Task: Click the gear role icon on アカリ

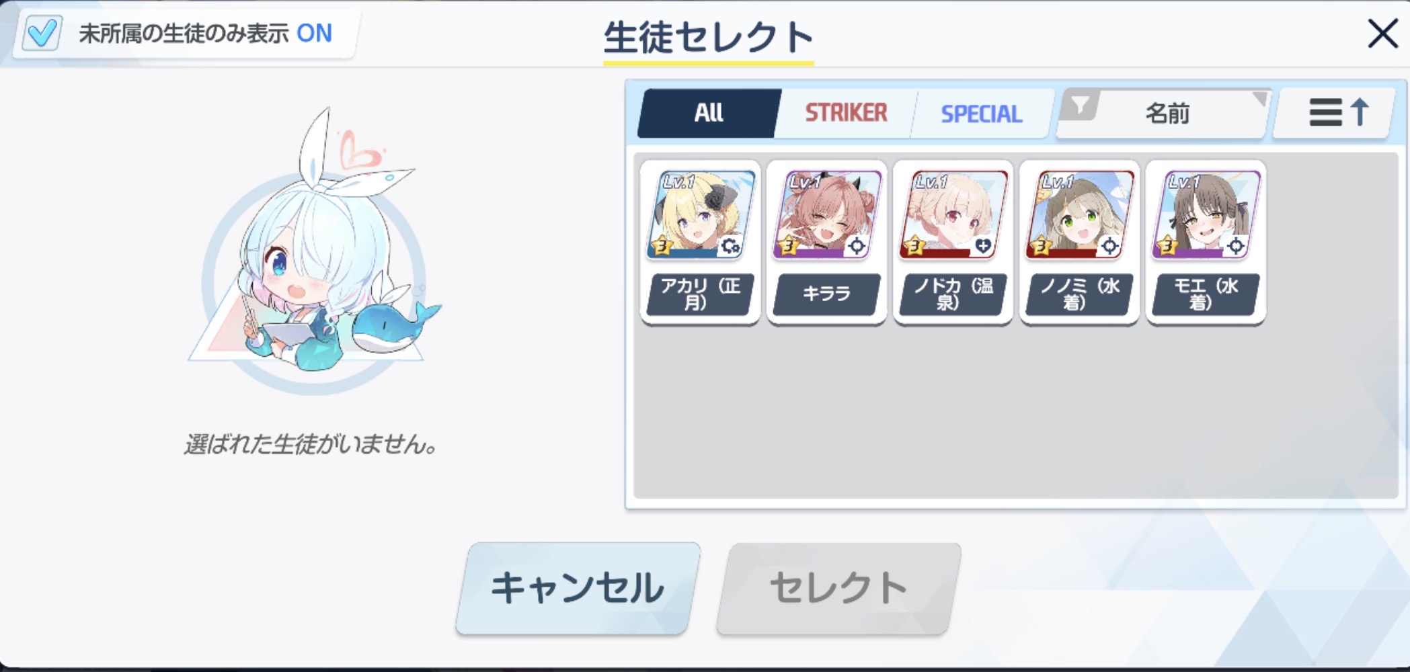Action: [730, 246]
